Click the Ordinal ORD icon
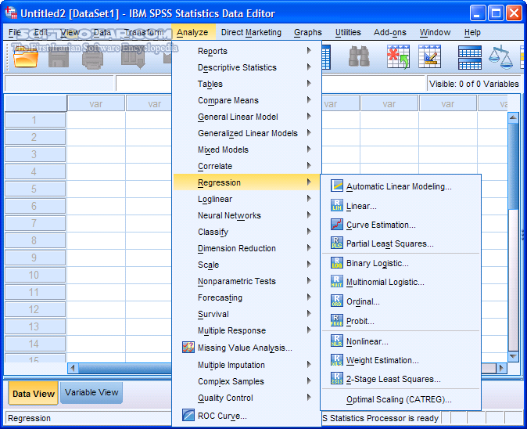 [x=337, y=301]
